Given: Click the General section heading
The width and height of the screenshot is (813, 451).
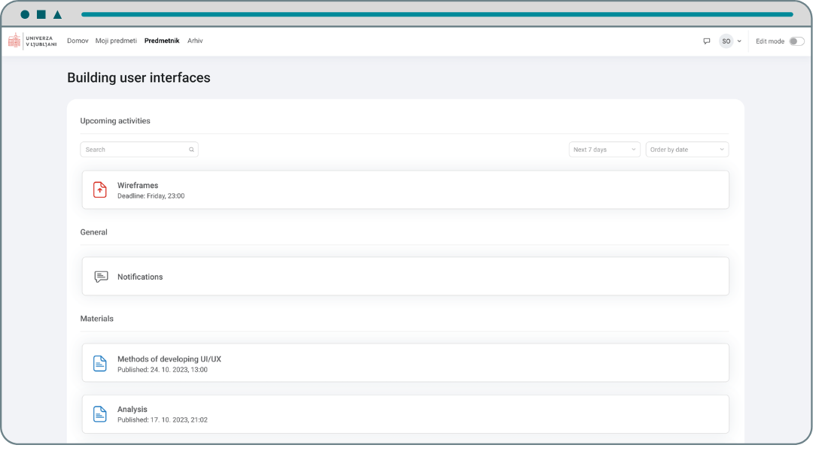Looking at the screenshot, I should click(94, 232).
